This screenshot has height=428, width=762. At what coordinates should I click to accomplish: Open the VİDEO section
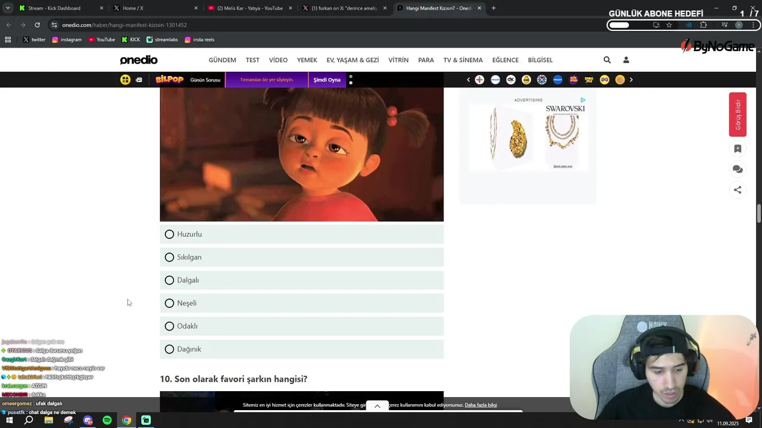[278, 60]
